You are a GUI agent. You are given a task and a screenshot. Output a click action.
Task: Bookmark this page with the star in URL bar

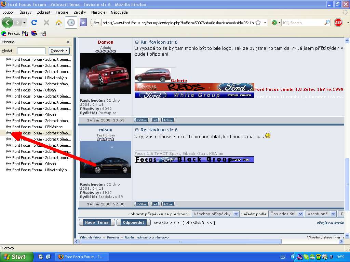pyautogui.click(x=258, y=23)
